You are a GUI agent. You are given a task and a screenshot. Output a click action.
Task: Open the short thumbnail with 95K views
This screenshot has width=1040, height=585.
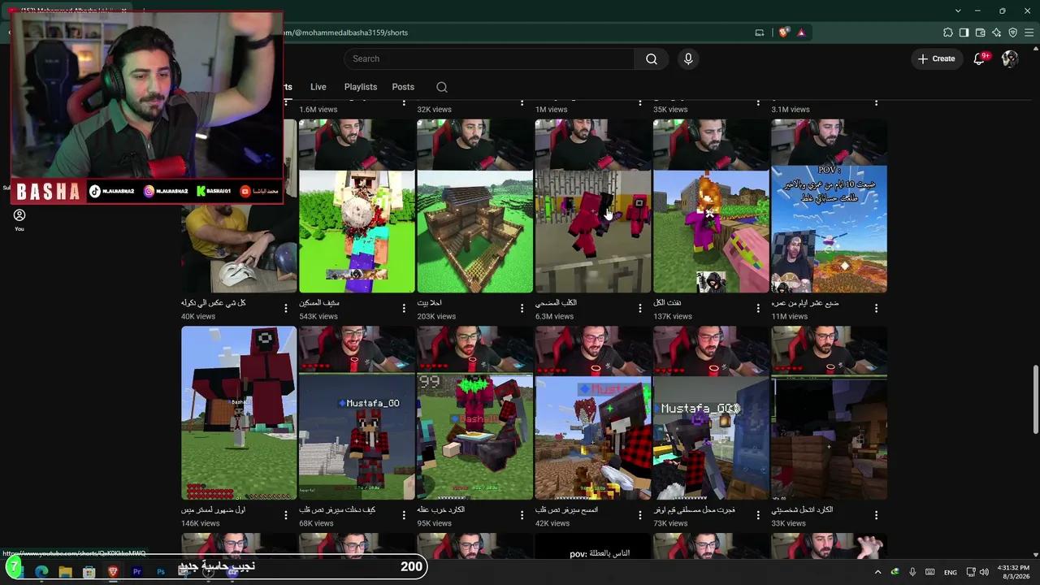[x=474, y=413]
